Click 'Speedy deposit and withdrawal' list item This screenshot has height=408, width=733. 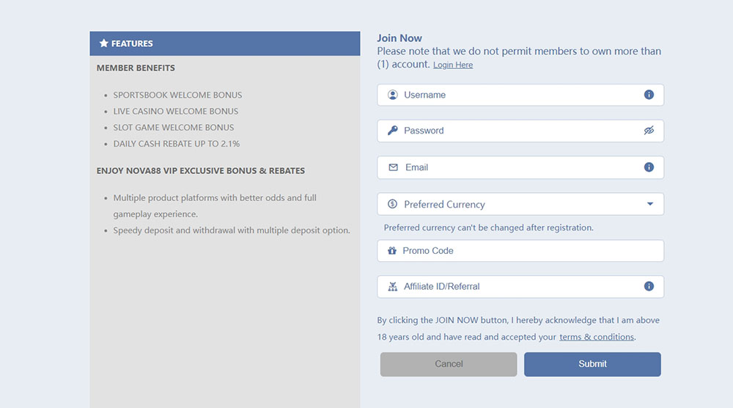(232, 230)
